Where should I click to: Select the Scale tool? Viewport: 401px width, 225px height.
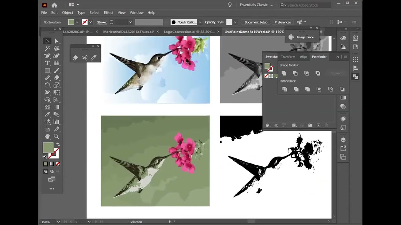pos(57,85)
